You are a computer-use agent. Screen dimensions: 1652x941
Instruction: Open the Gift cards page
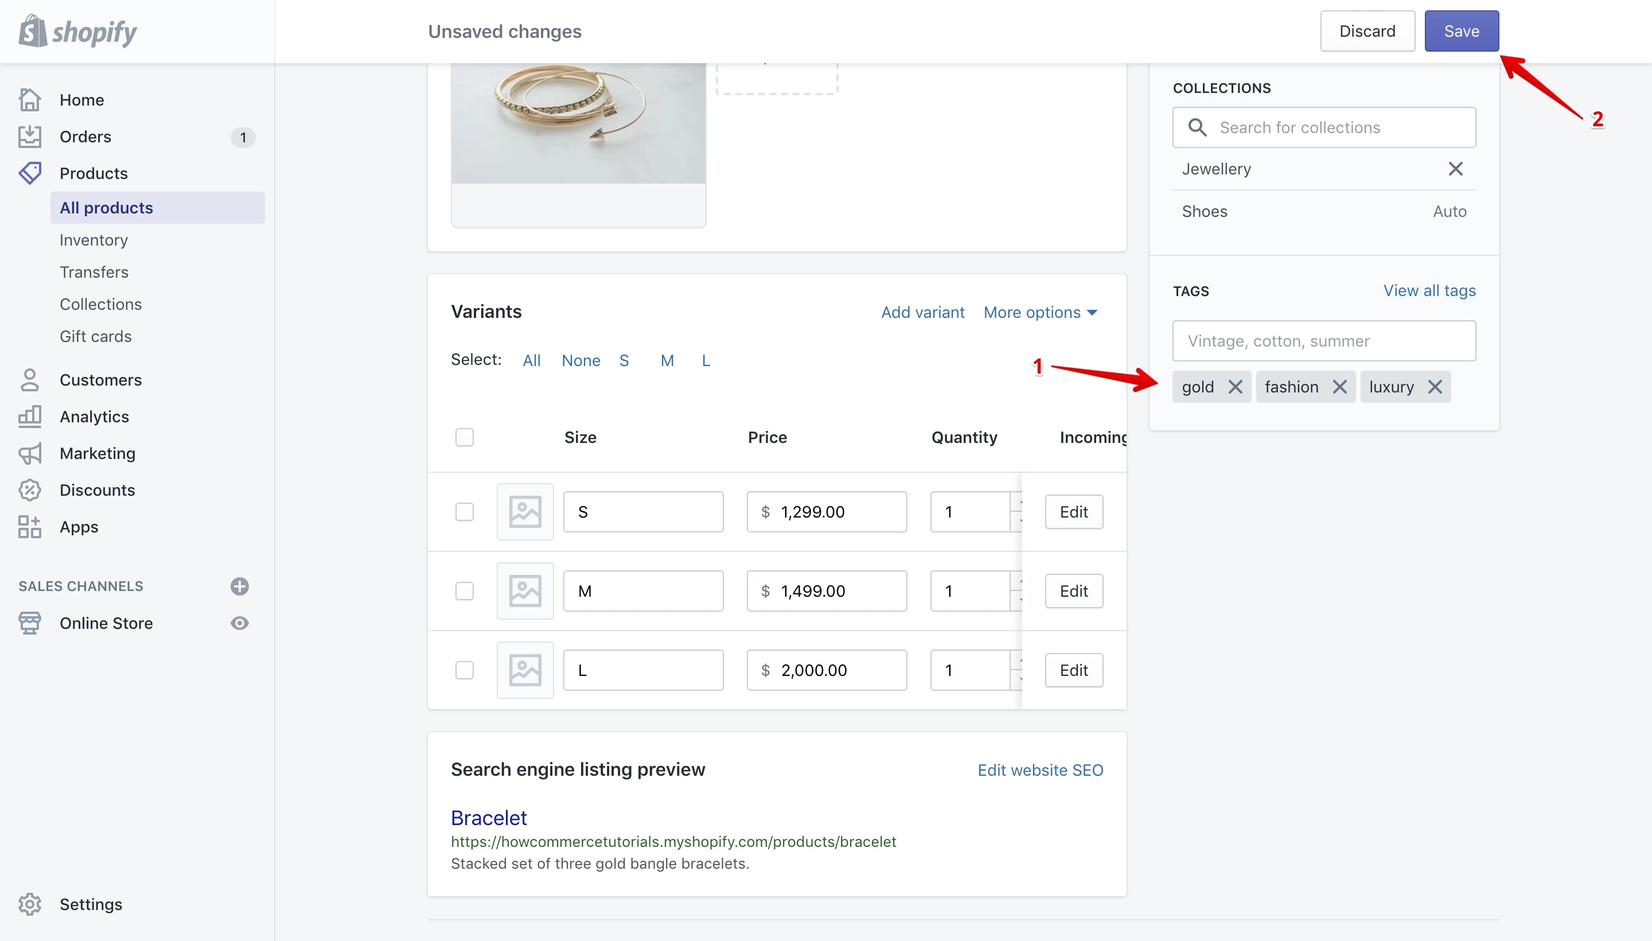95,337
